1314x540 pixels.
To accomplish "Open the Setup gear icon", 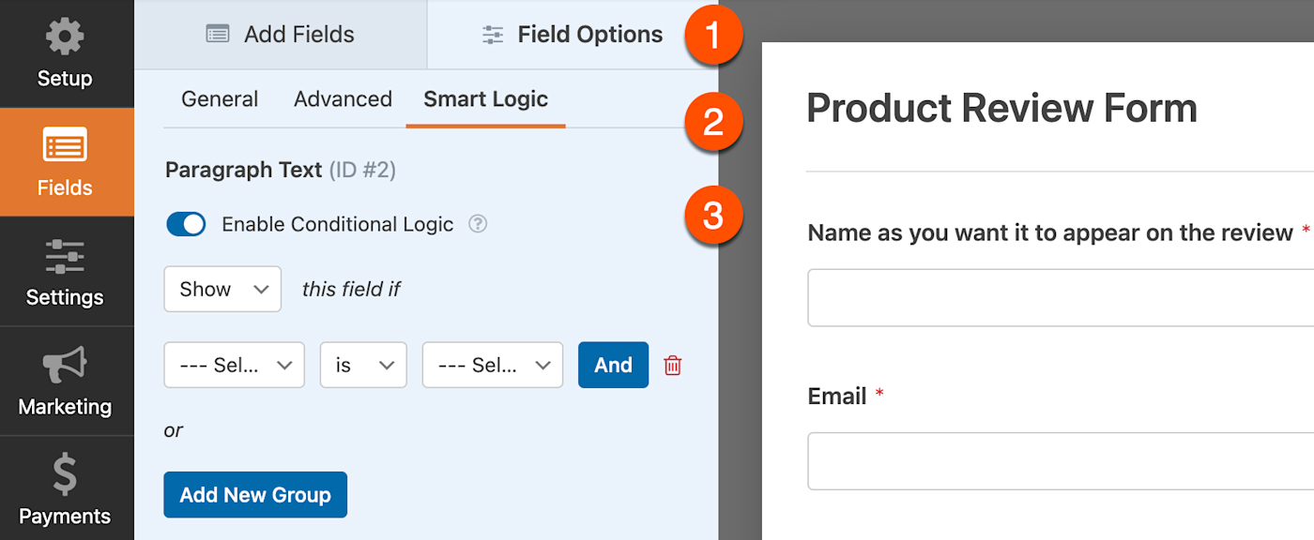I will click(65, 37).
